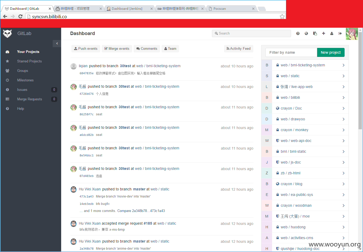The image size is (363, 252).
Task: Toggle the Comments filter
Action: click(x=147, y=49)
